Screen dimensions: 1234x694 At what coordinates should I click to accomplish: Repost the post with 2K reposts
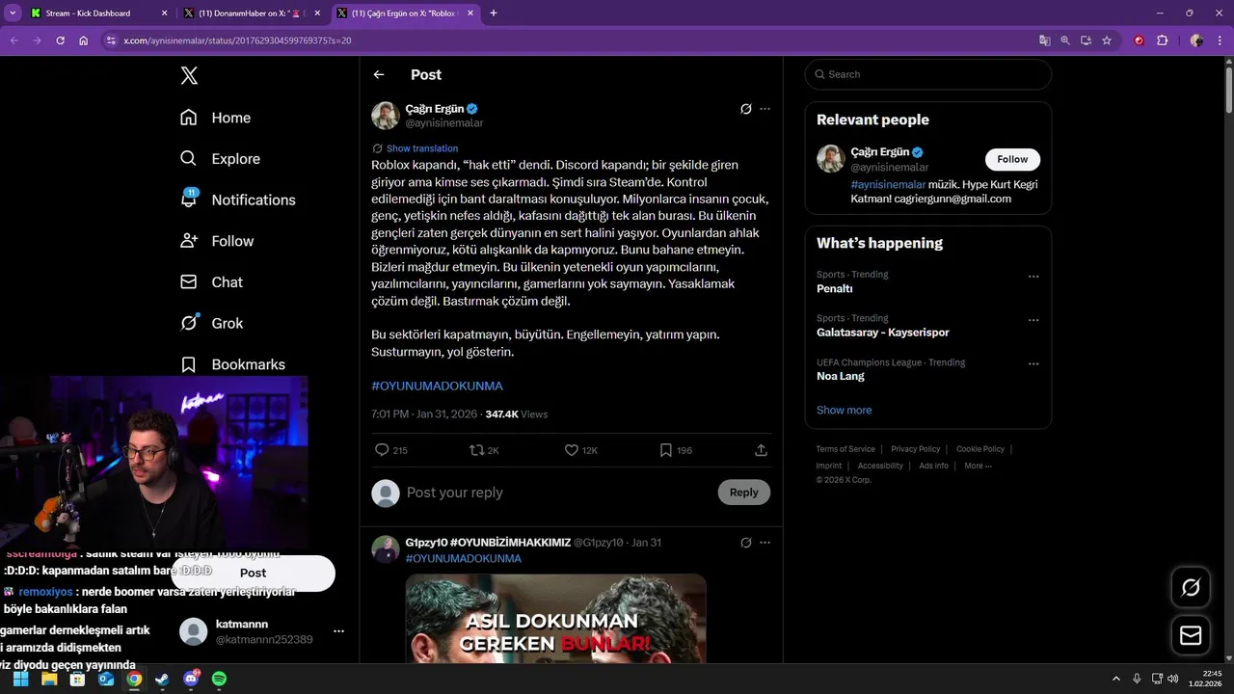(x=476, y=450)
